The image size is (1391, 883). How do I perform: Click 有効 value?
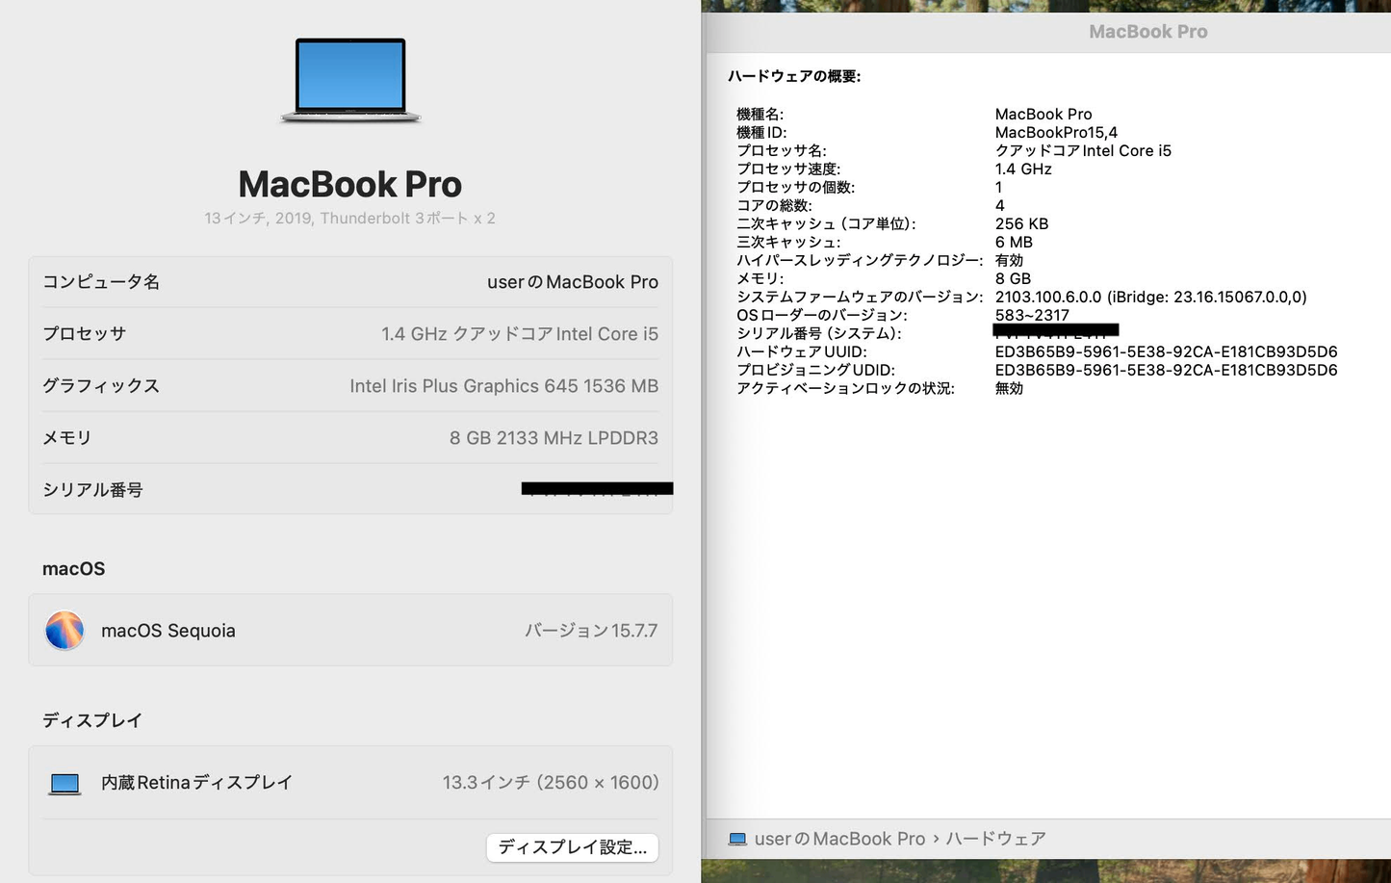[x=1009, y=261]
